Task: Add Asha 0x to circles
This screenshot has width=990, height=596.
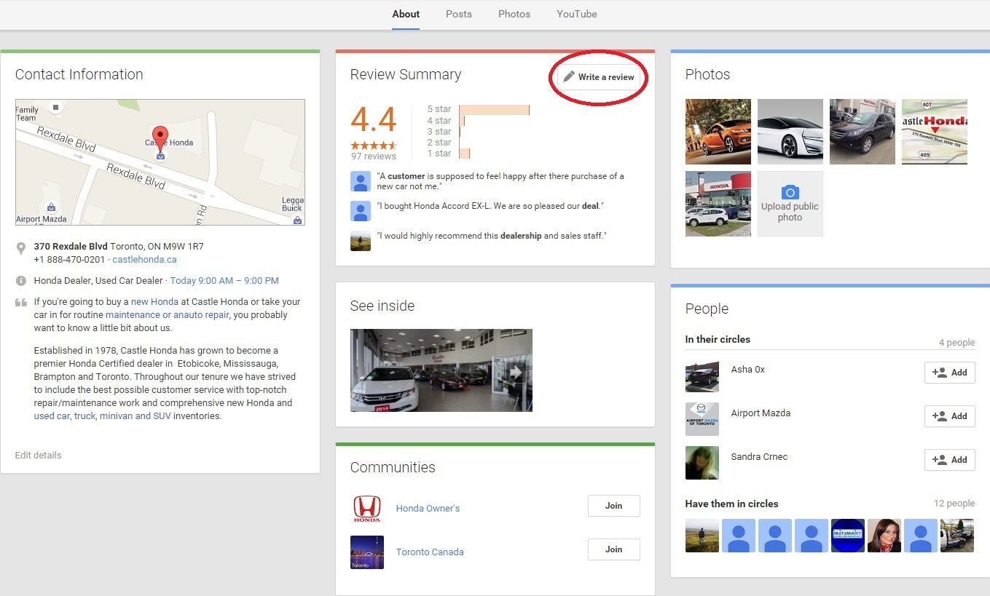Action: [x=950, y=373]
